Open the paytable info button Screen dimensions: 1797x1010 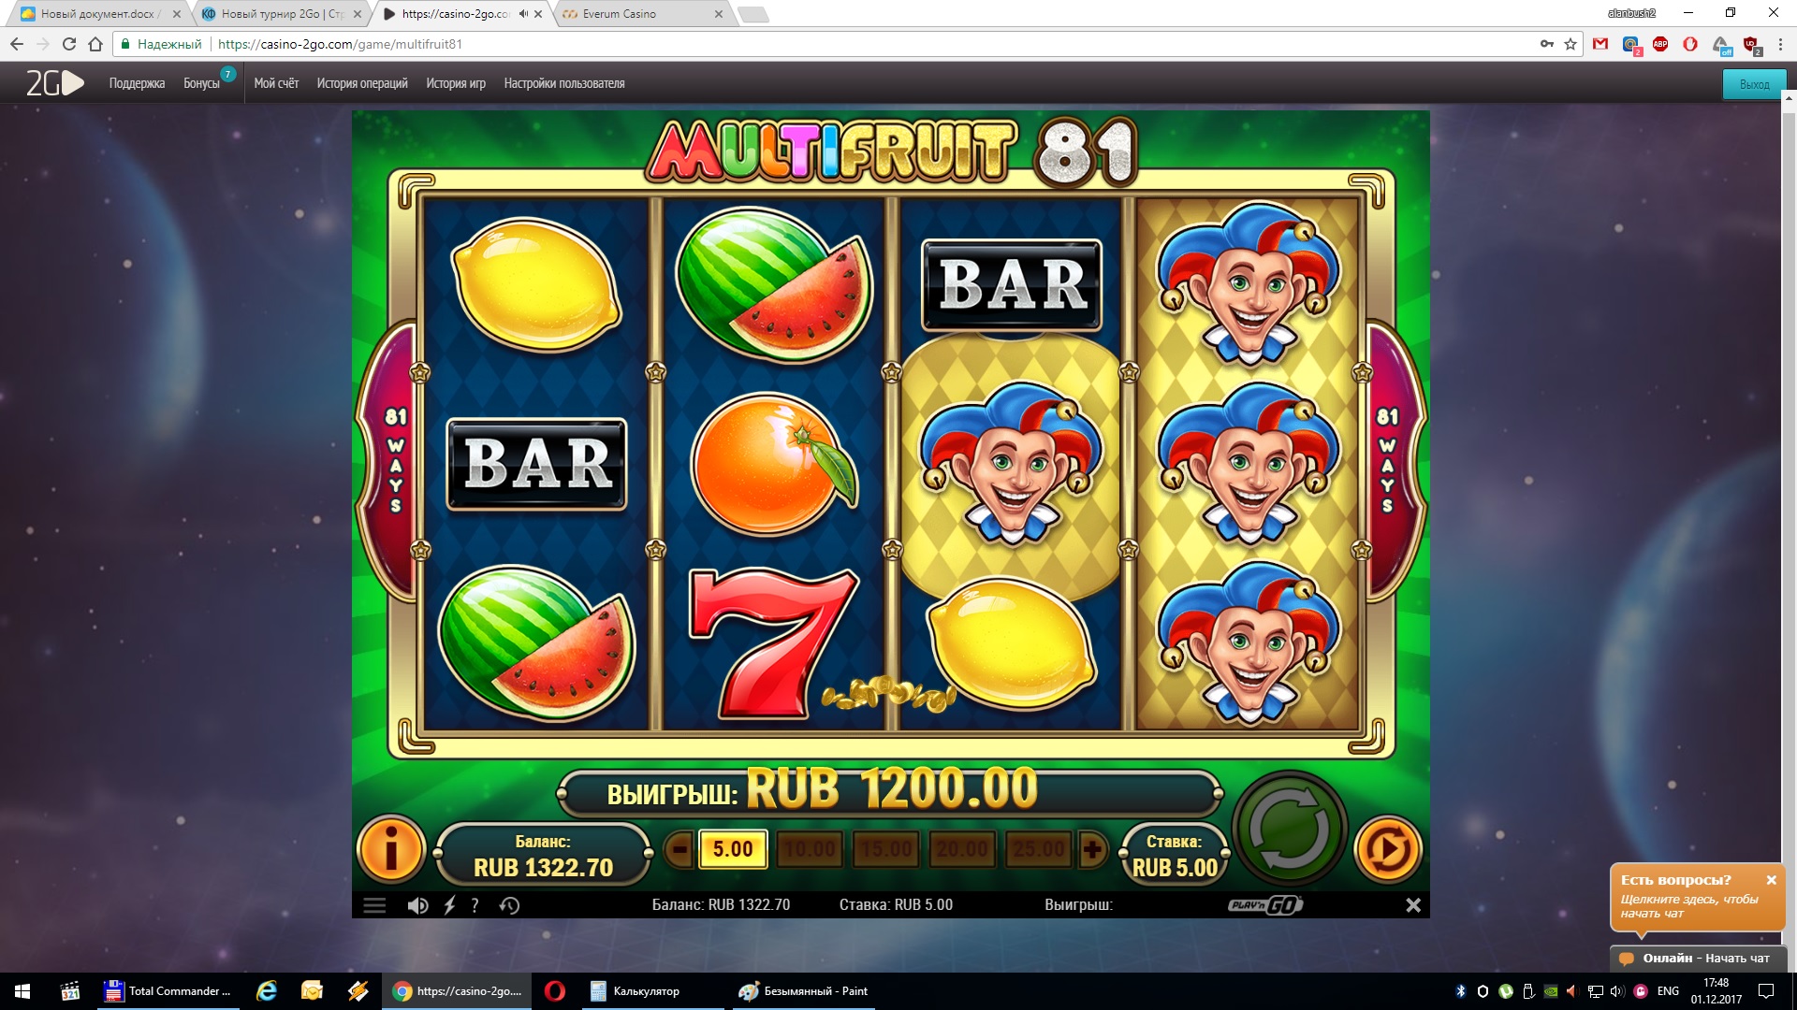click(x=391, y=849)
